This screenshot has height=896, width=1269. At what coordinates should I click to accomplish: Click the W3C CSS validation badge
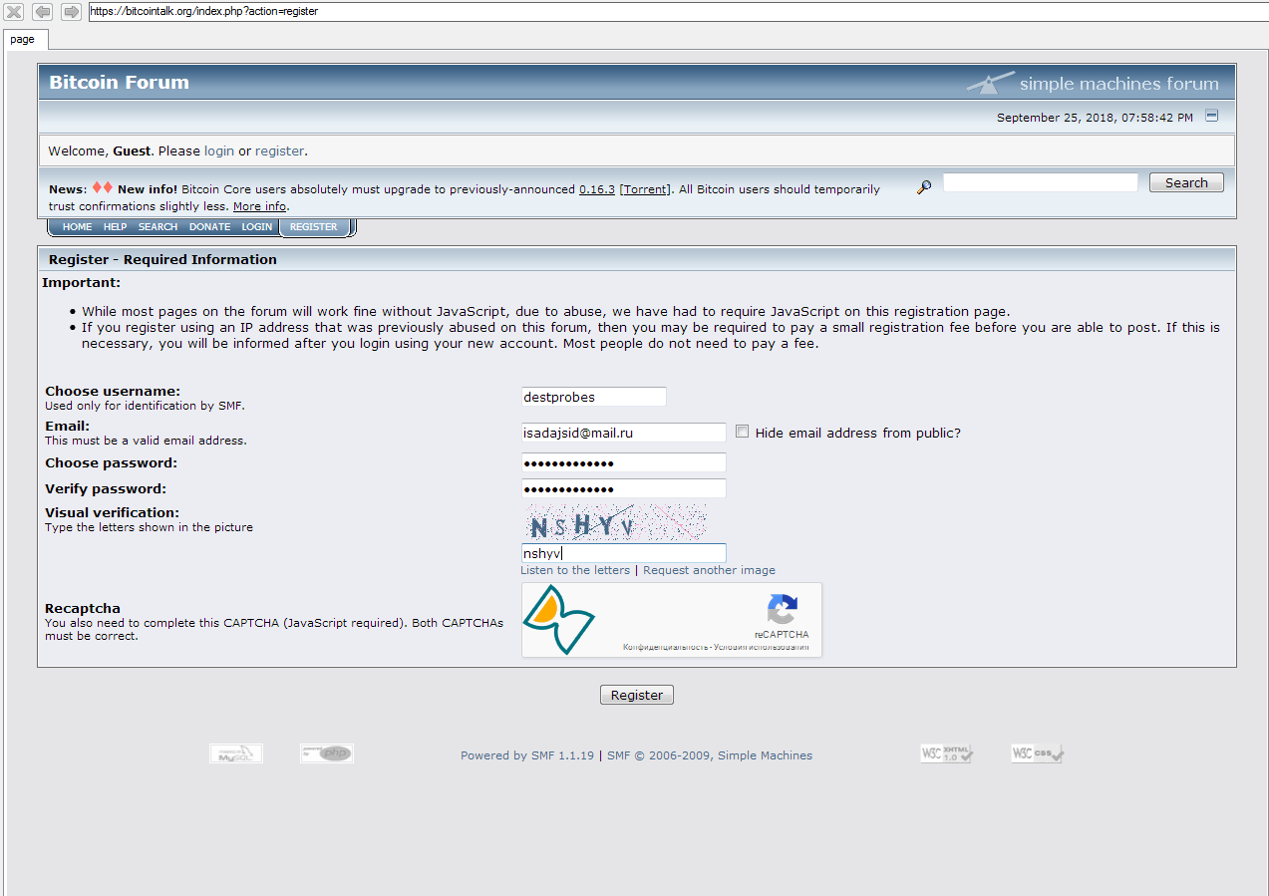[x=1037, y=753]
